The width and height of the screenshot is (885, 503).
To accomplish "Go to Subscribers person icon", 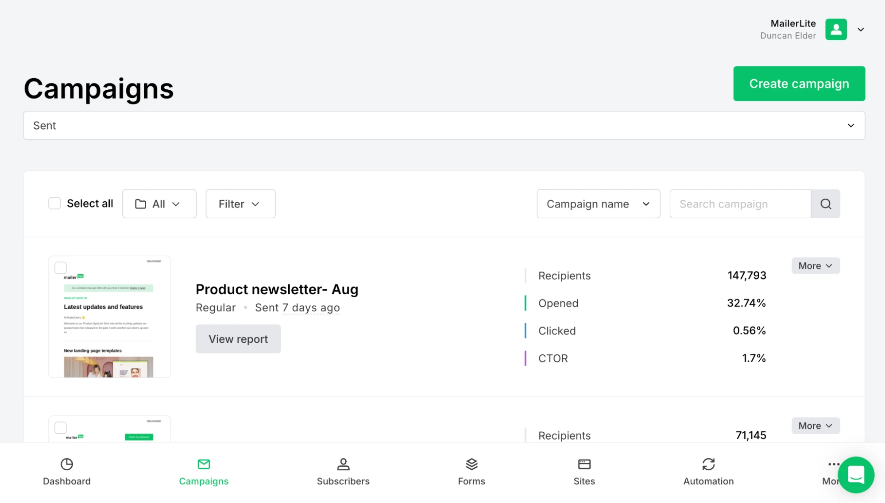I will pos(343,464).
